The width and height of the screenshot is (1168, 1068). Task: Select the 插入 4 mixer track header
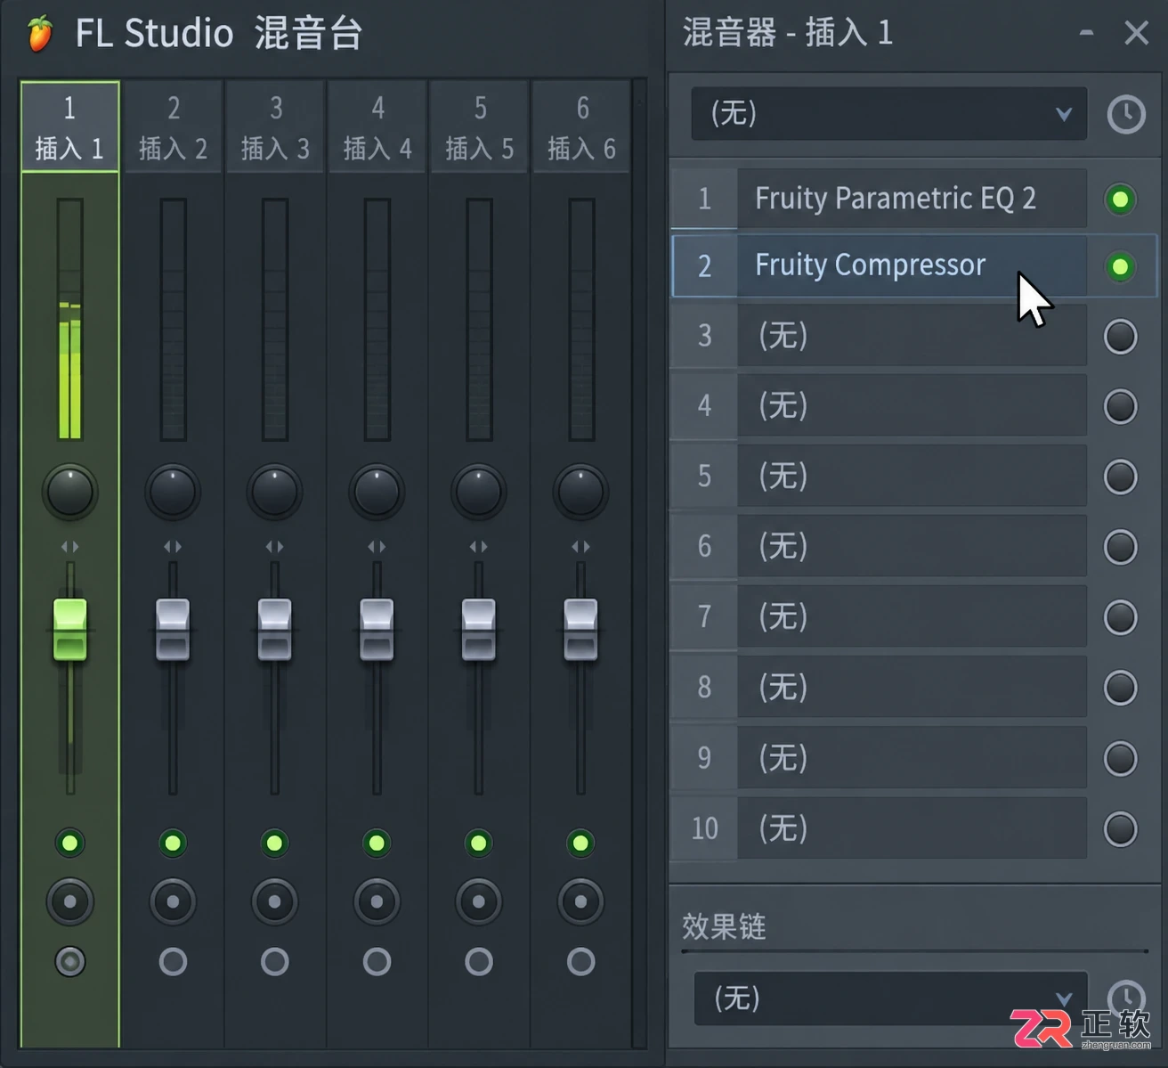coord(377,126)
